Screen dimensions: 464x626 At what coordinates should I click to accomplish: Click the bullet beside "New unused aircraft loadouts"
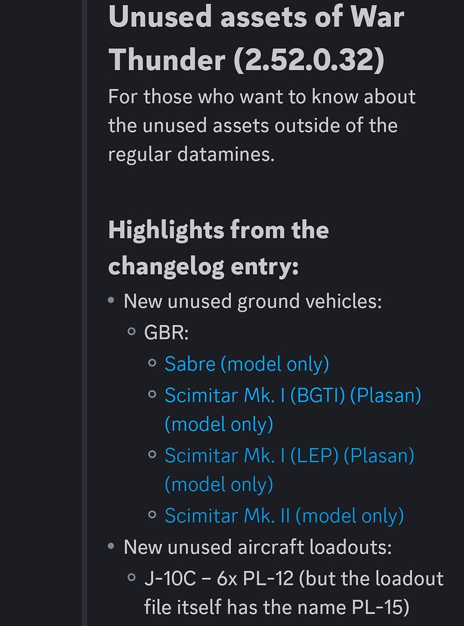click(x=111, y=547)
